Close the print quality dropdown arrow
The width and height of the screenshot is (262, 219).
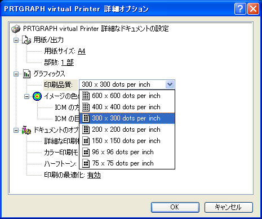(x=170, y=84)
